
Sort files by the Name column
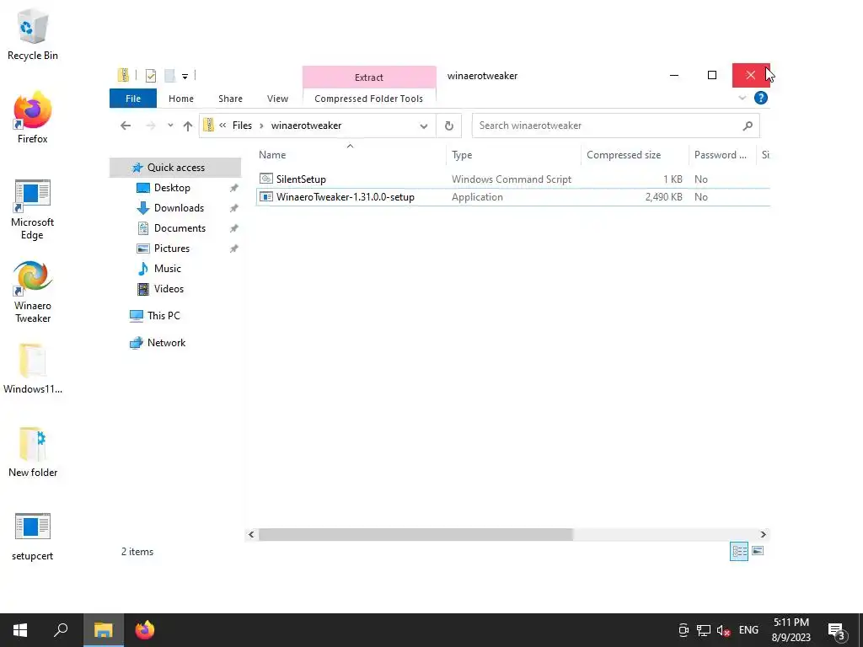(x=351, y=155)
